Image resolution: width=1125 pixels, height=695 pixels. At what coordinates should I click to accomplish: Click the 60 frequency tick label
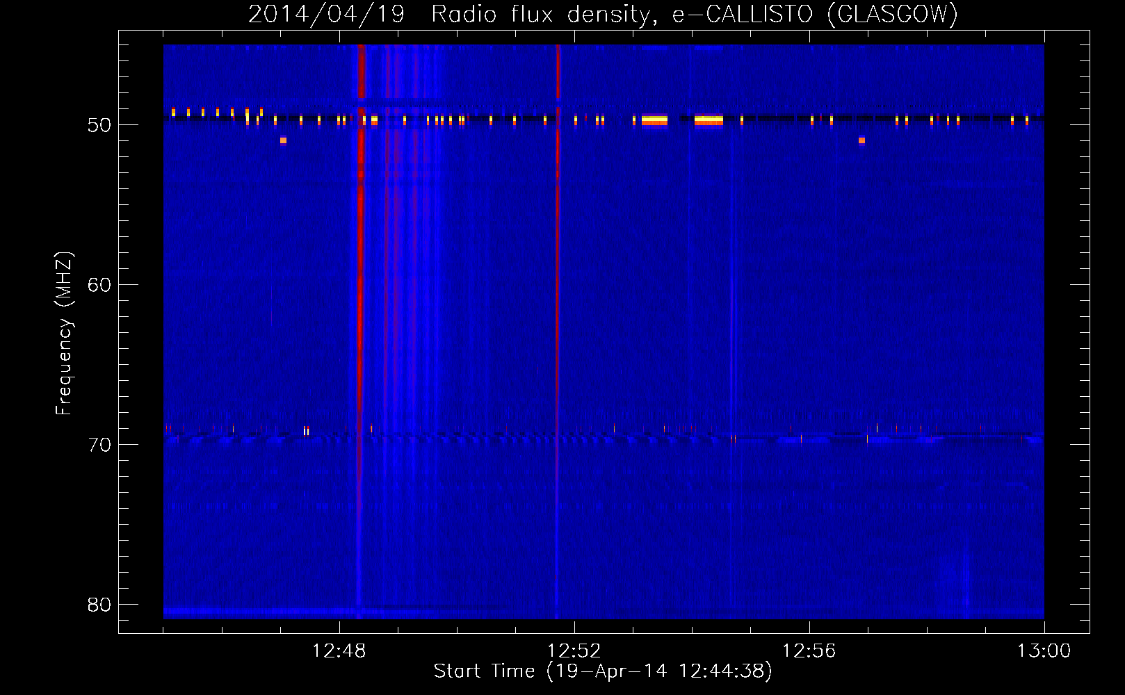click(x=99, y=285)
